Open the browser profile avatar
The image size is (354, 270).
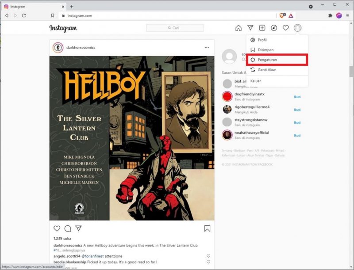tap(339, 15)
